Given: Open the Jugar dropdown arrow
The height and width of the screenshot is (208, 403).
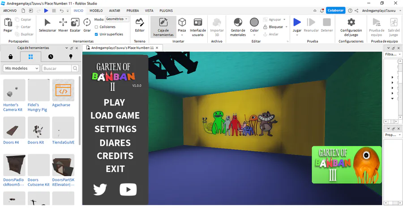Looking at the screenshot, I should pos(297,35).
